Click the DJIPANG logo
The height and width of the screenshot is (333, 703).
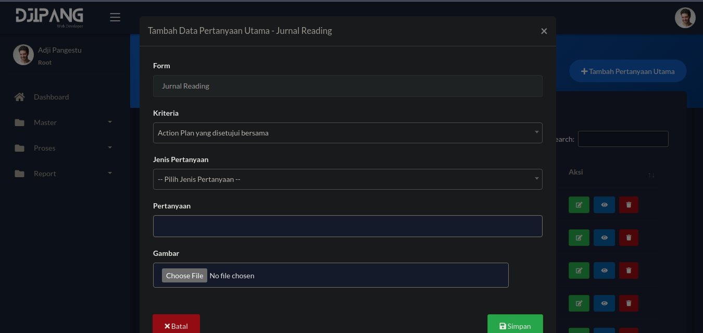pyautogui.click(x=49, y=17)
